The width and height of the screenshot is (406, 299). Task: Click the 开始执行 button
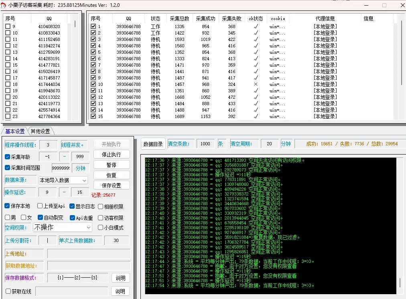[x=112, y=144]
